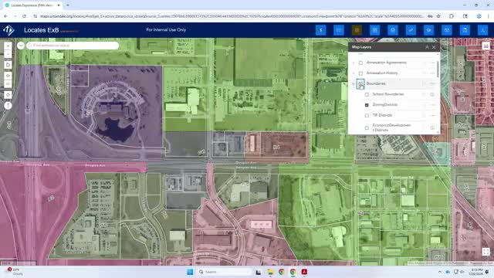Open options menu for ZoningDistricts layer
The height and width of the screenshot is (278, 494).
(432, 105)
